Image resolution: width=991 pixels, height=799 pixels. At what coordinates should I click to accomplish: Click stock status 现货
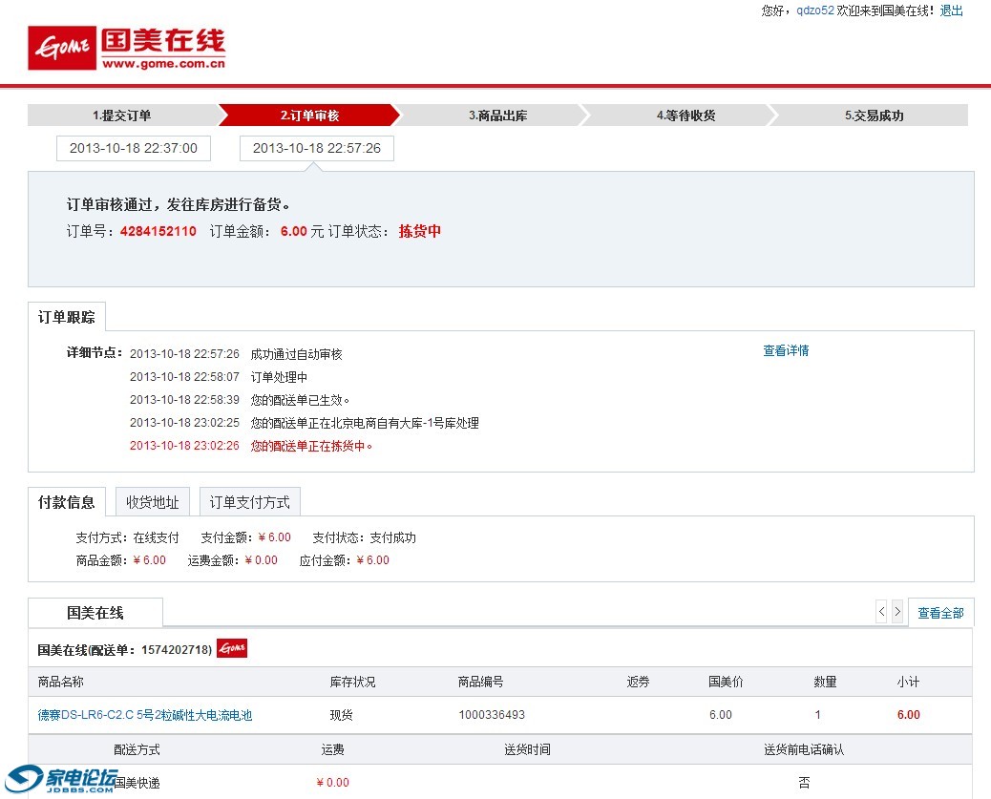(341, 715)
